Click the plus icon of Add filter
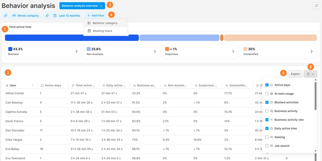This screenshot has width=322, height=161. point(89,16)
